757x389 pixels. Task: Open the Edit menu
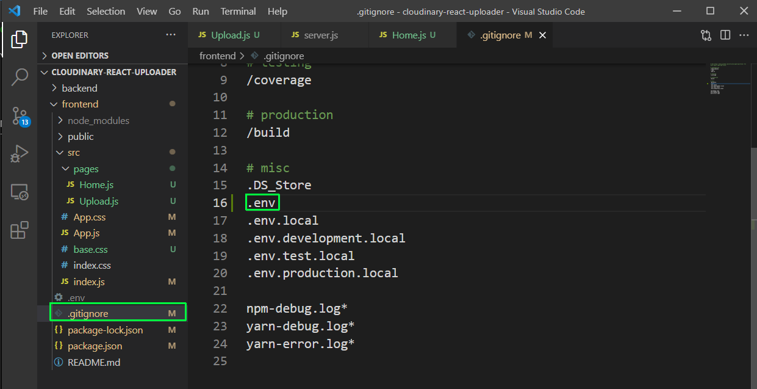click(67, 12)
